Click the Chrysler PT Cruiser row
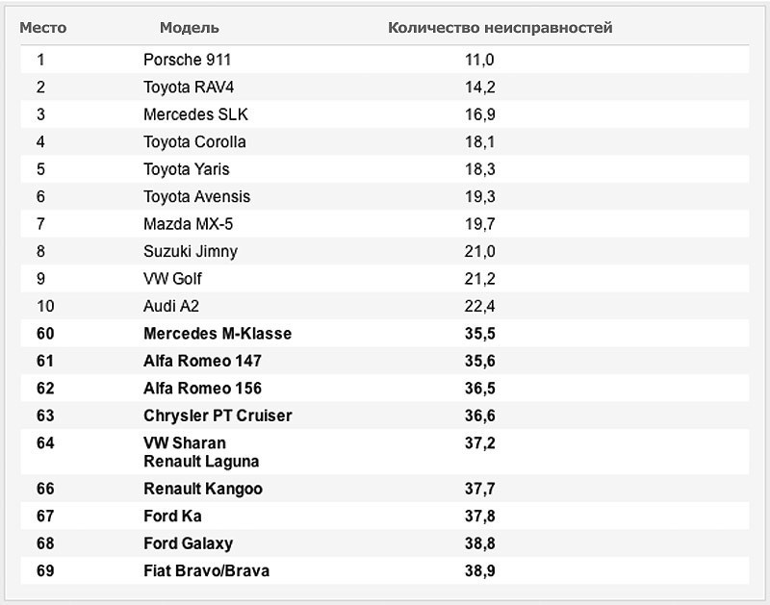 pyautogui.click(x=384, y=416)
